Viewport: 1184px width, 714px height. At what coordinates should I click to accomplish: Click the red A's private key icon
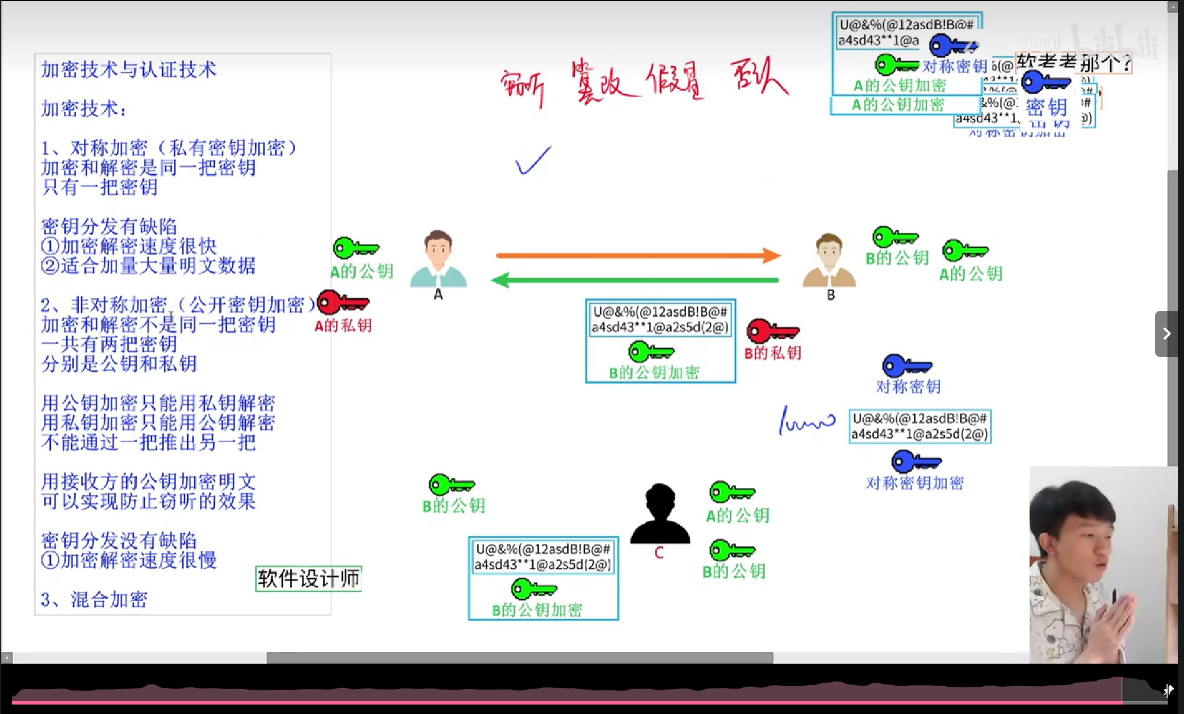pos(343,303)
